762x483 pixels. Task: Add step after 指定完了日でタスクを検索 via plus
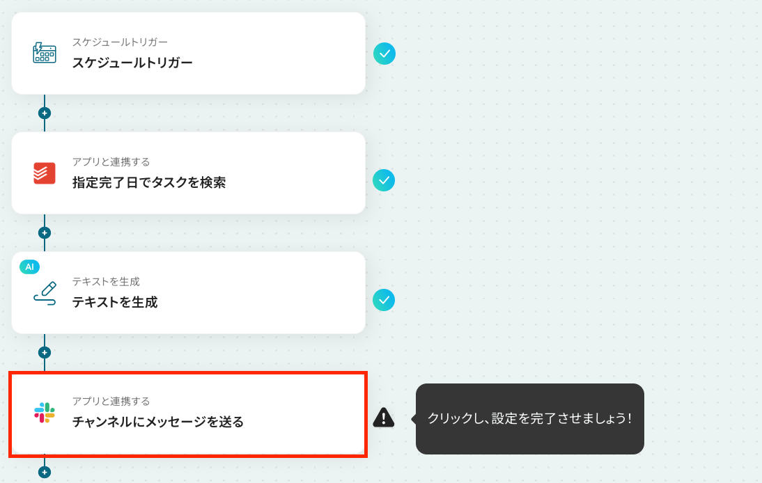[44, 232]
